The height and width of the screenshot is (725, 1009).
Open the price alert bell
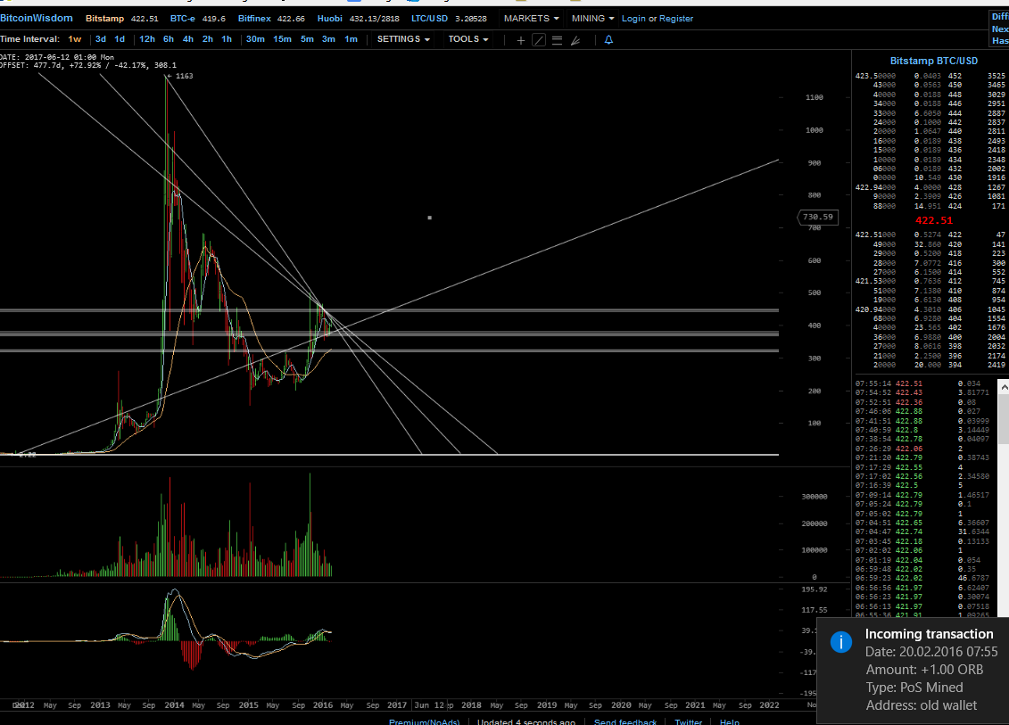(x=608, y=40)
